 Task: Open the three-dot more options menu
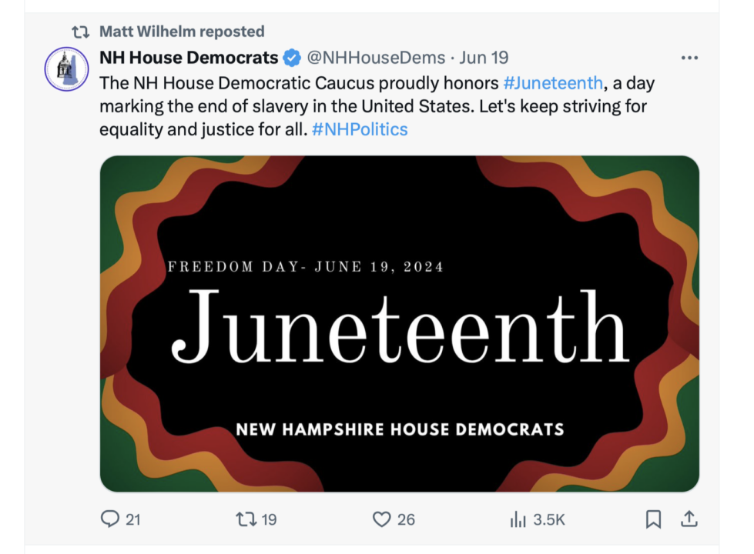tap(689, 58)
